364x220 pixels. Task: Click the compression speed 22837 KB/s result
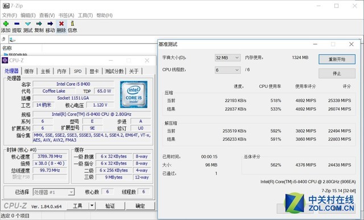(235, 109)
